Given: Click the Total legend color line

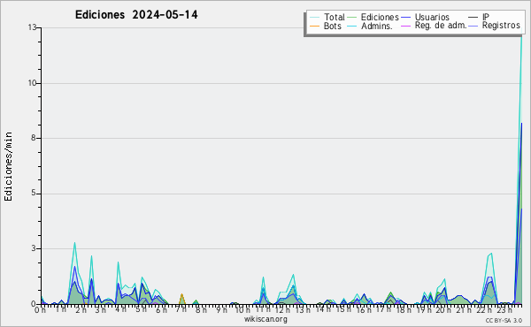Looking at the screenshot, I should [x=314, y=18].
